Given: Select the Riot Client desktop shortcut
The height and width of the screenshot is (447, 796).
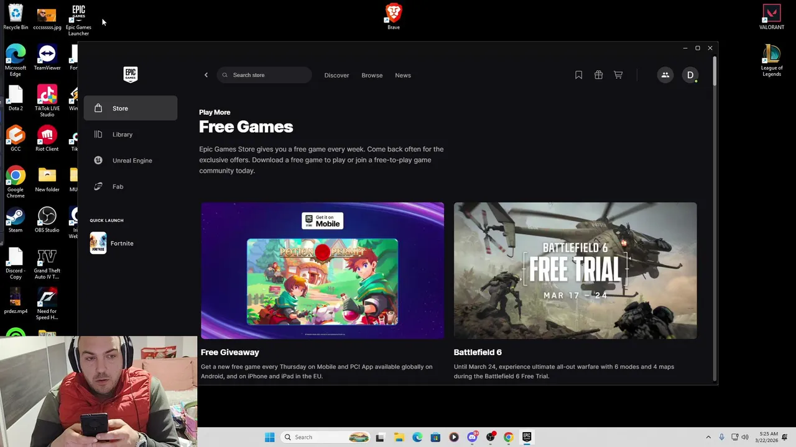Looking at the screenshot, I should click(47, 138).
